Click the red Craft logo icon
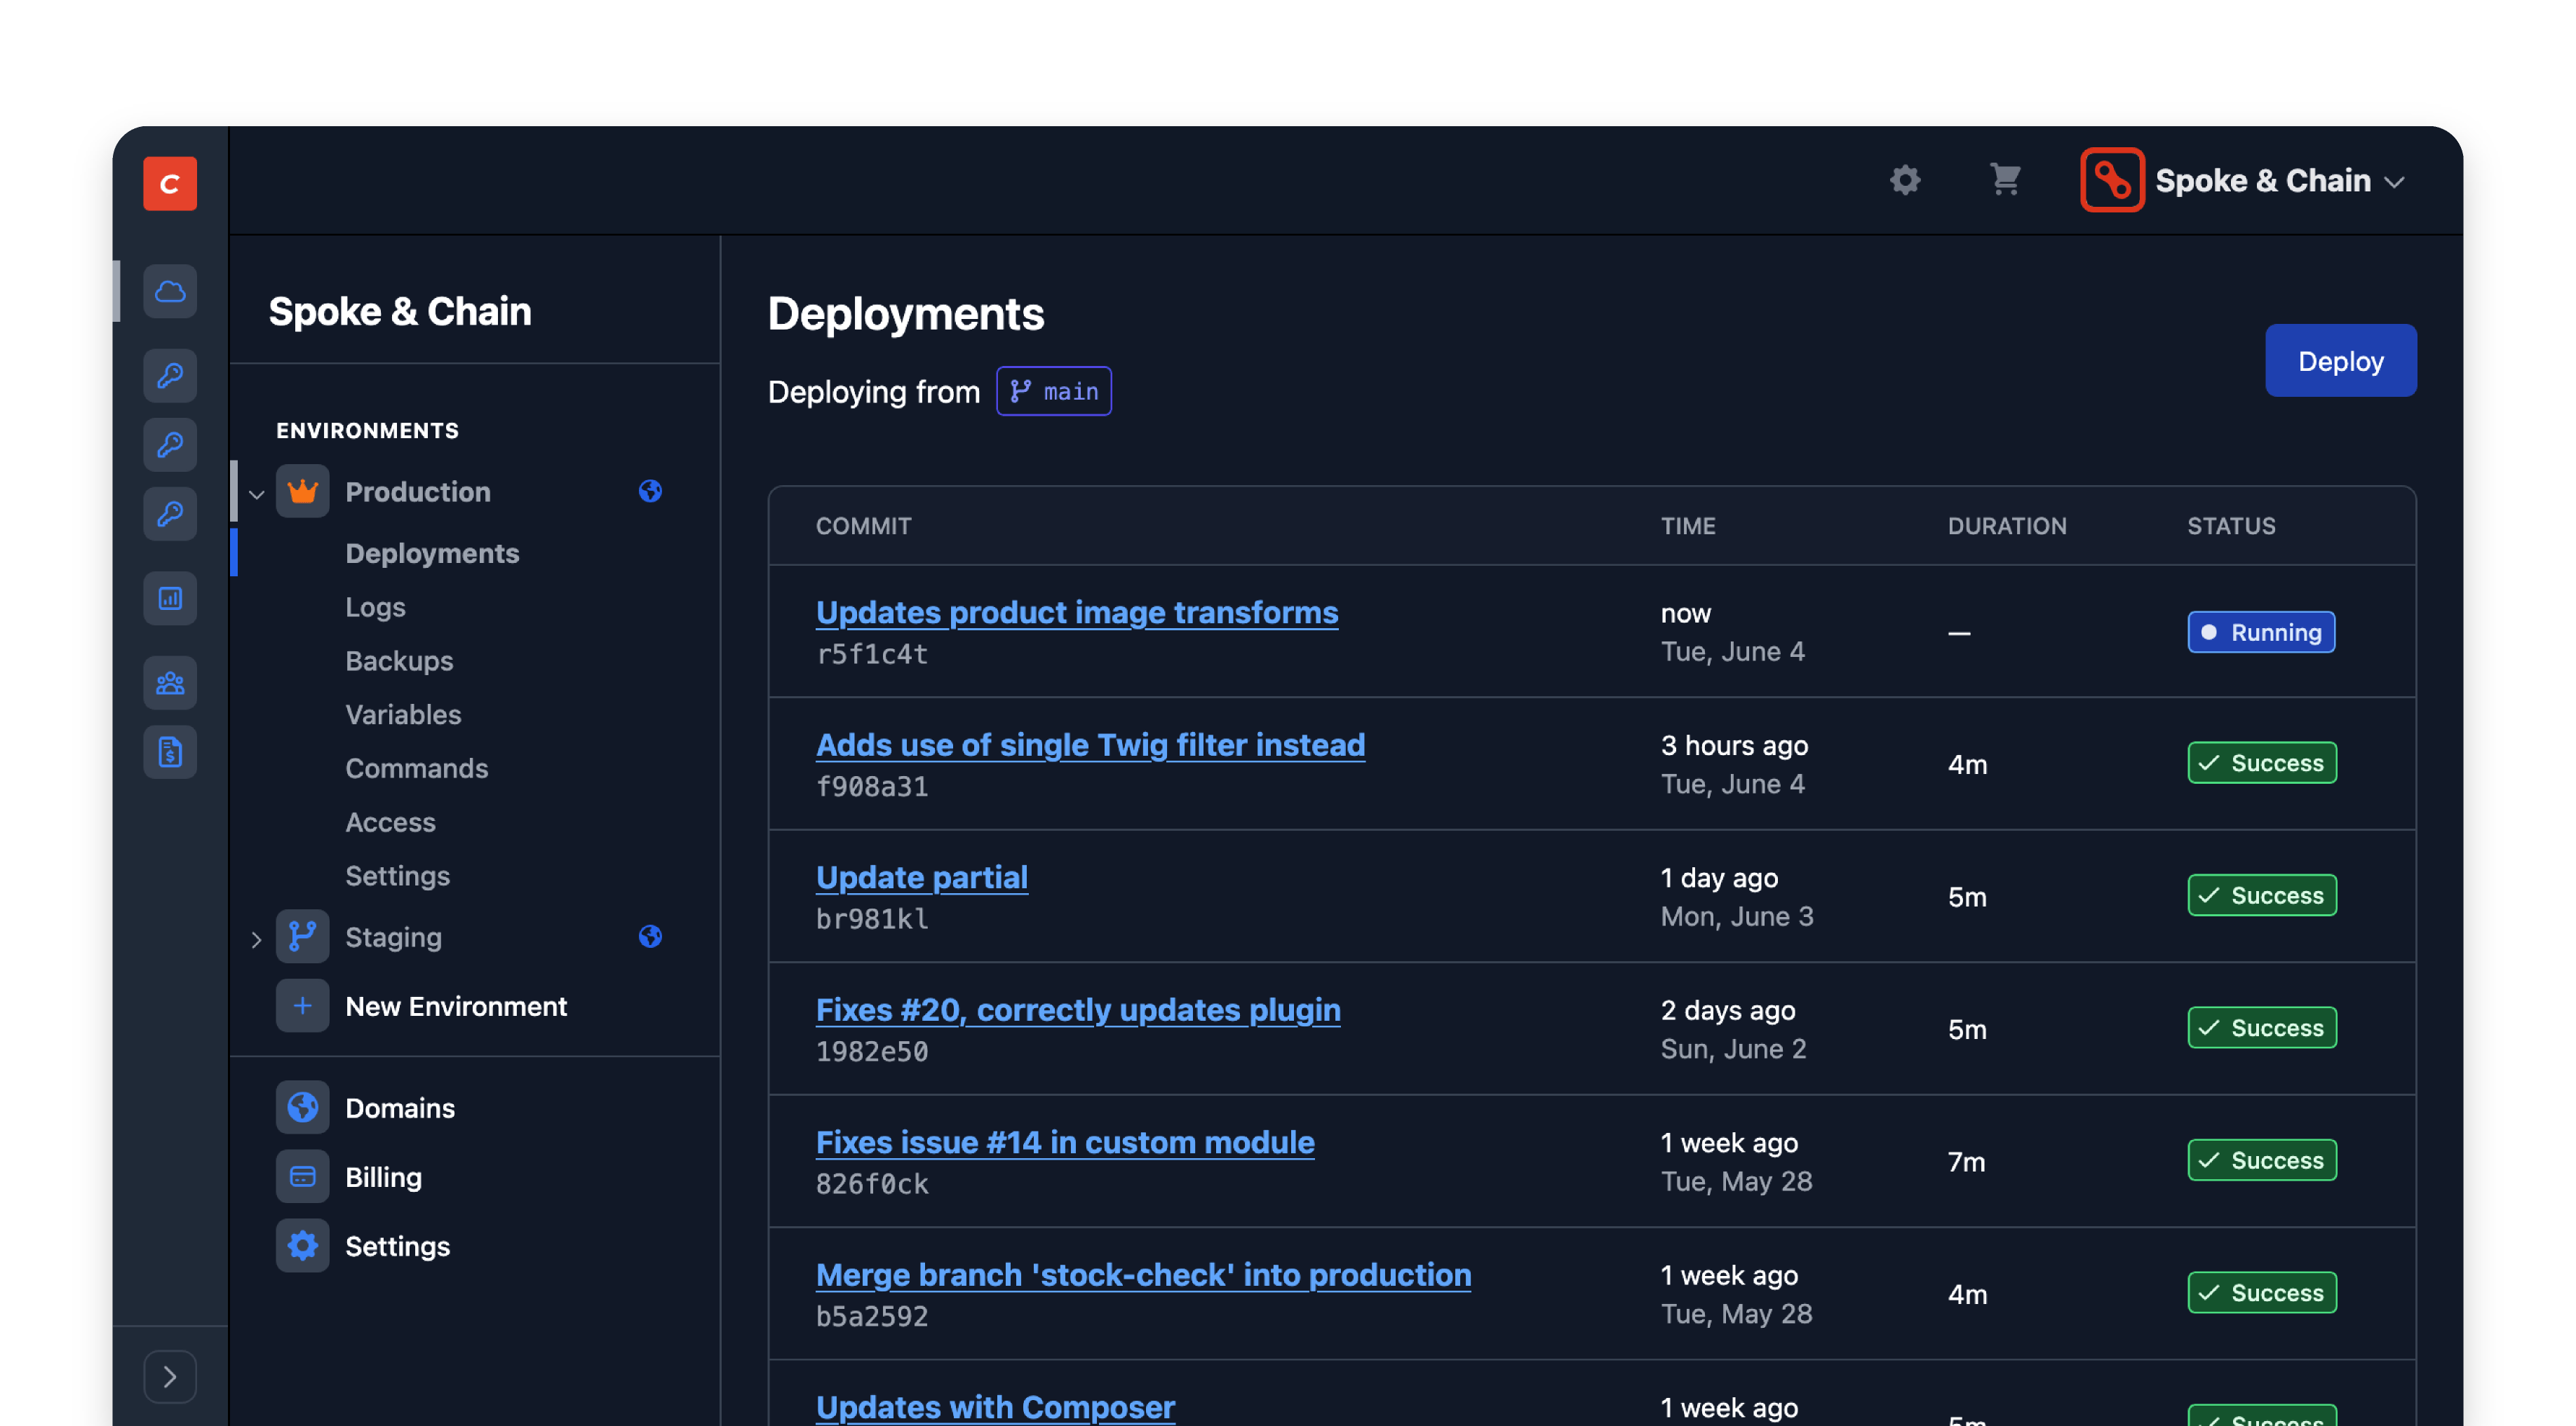 click(170, 184)
